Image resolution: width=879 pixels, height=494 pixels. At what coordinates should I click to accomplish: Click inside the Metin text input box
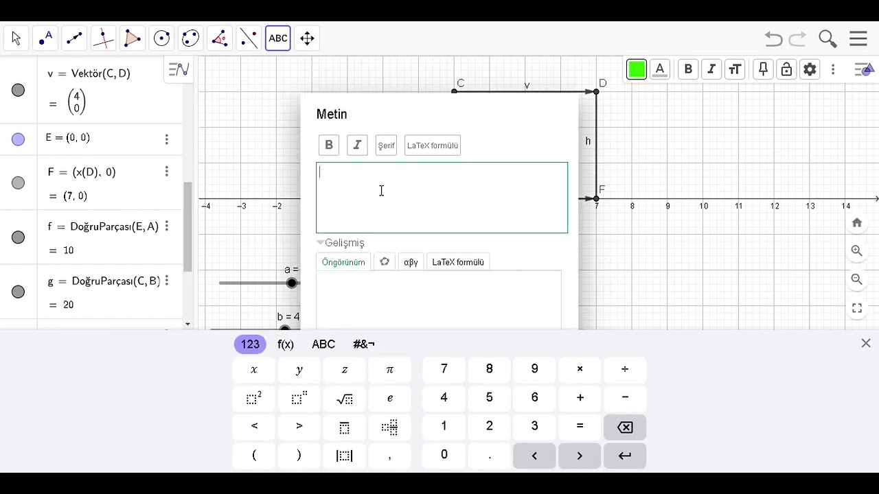442,198
